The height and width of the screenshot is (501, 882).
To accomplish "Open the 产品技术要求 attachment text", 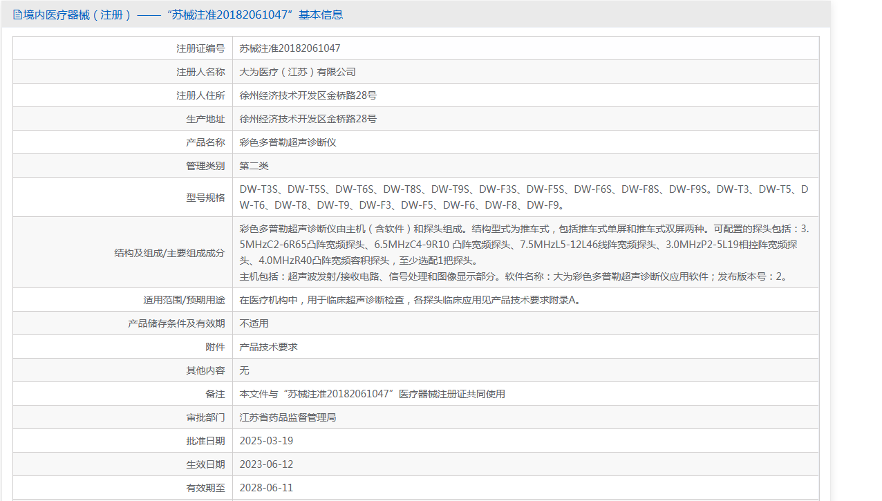I will pos(268,347).
